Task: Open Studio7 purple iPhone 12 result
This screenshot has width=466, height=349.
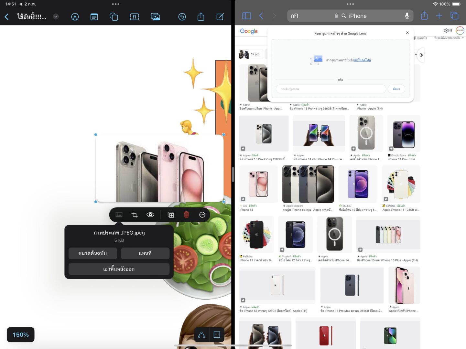Action: coord(358,184)
